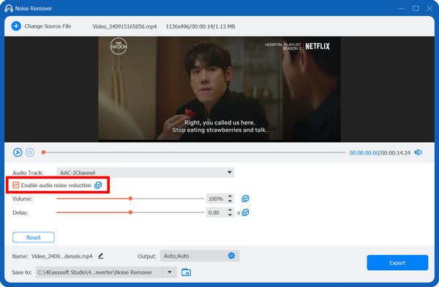Open the Audio Track dropdown
The image size is (439, 287).
pos(146,172)
